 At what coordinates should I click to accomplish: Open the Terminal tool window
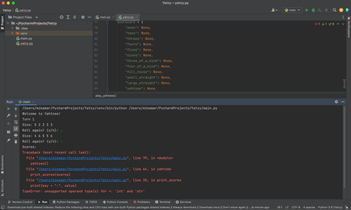(162, 202)
